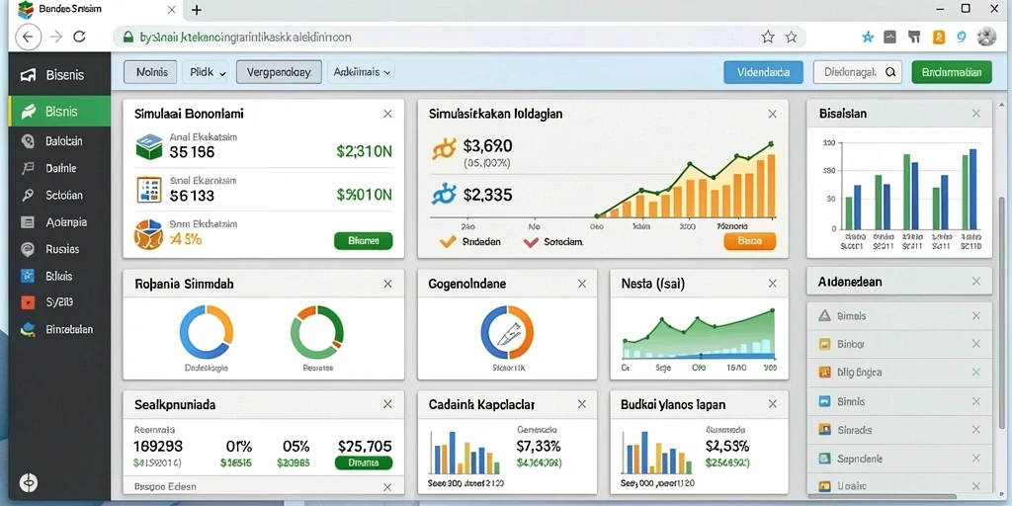Image resolution: width=1012 pixels, height=506 pixels.
Task: Open the Adkiimais dropdown
Action: pos(362,72)
